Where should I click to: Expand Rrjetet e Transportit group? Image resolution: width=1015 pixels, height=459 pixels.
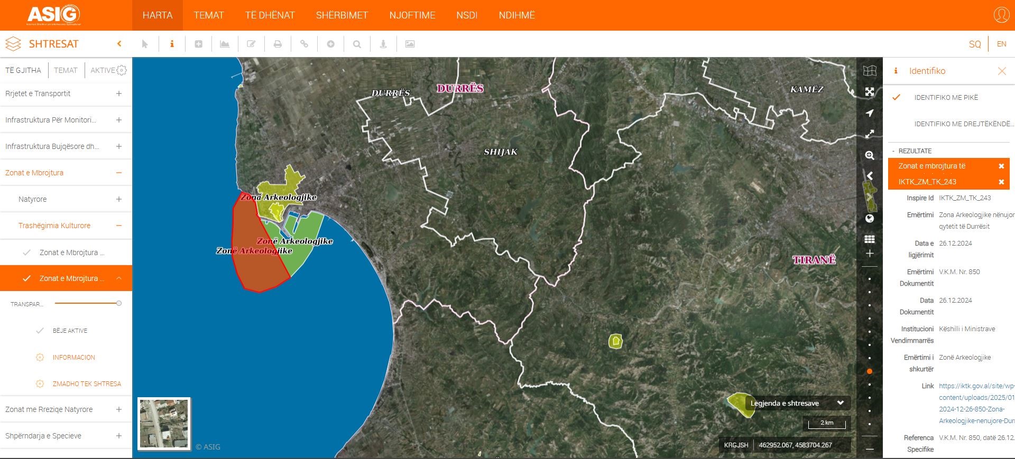119,93
